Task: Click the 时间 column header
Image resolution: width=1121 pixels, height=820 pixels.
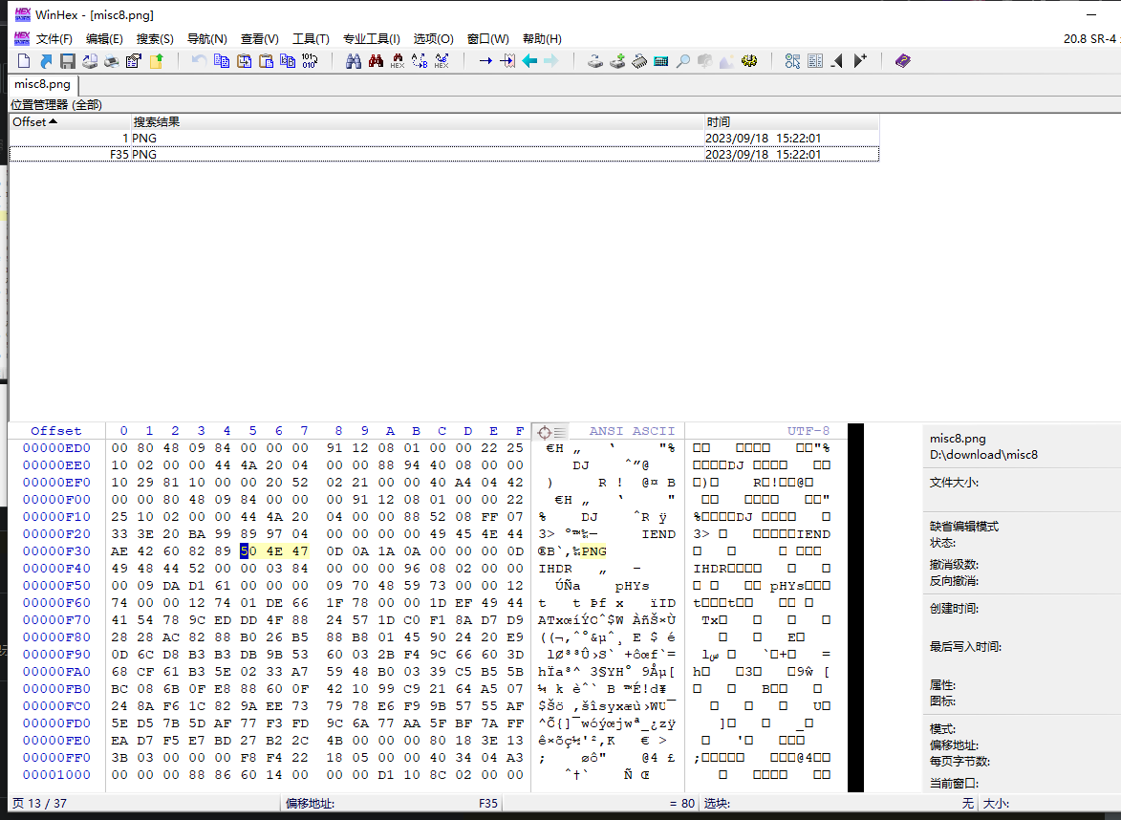Action: pos(791,122)
